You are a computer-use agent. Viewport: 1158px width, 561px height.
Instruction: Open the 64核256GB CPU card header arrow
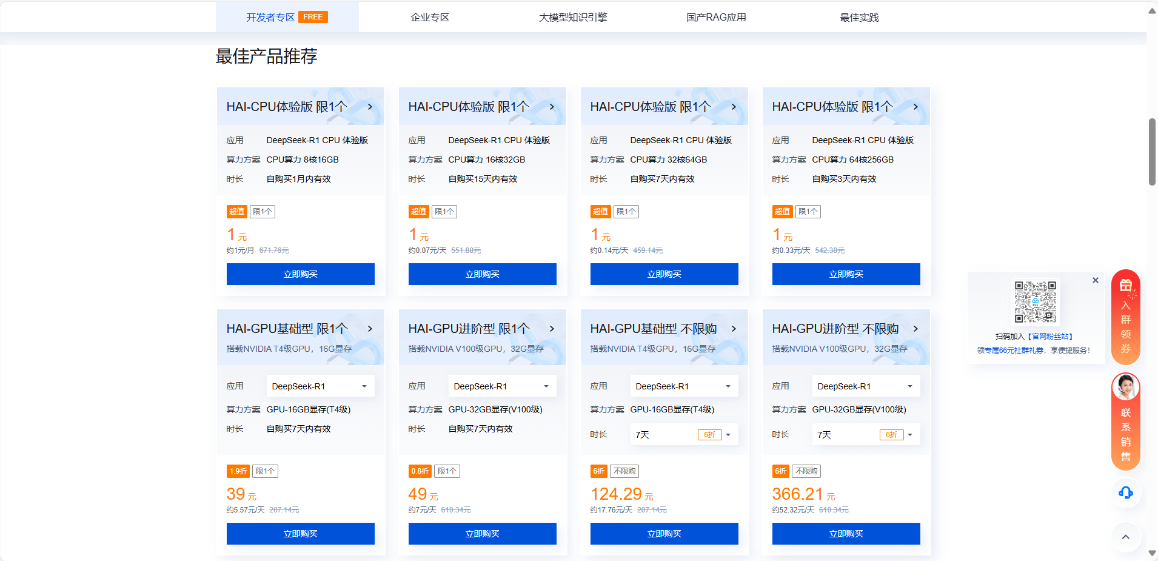915,107
